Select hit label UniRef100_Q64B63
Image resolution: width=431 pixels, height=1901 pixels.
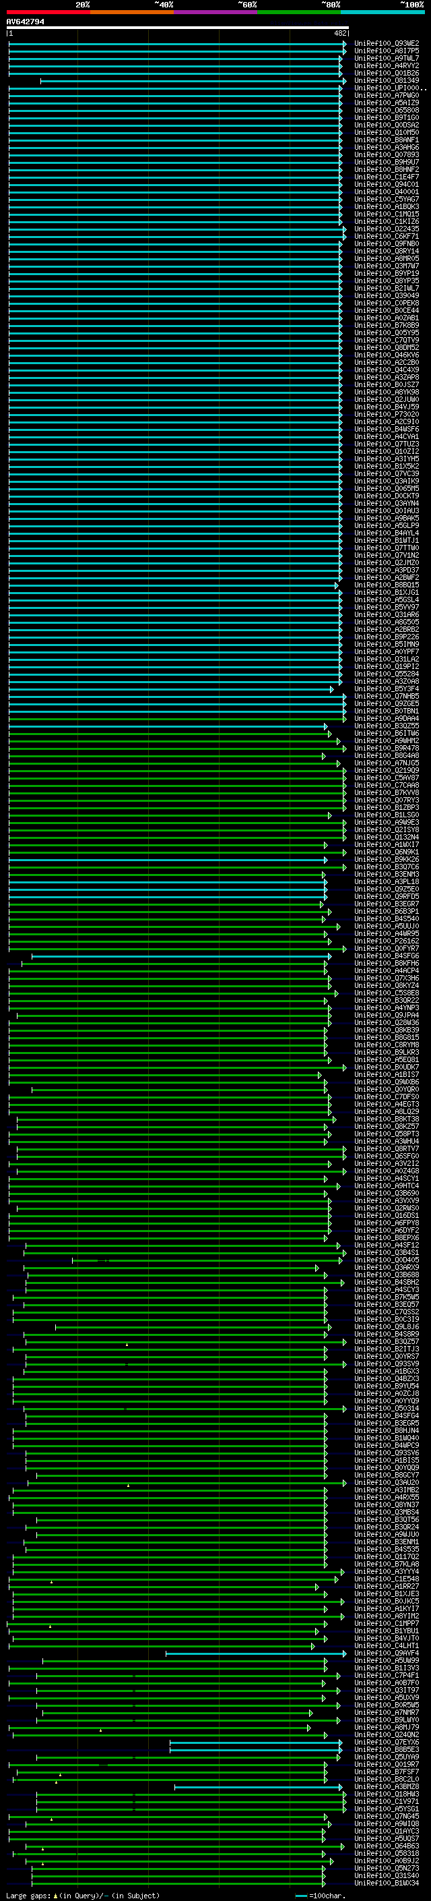387,1846
